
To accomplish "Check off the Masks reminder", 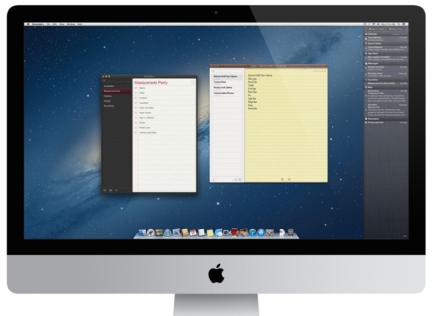I will [x=136, y=88].
